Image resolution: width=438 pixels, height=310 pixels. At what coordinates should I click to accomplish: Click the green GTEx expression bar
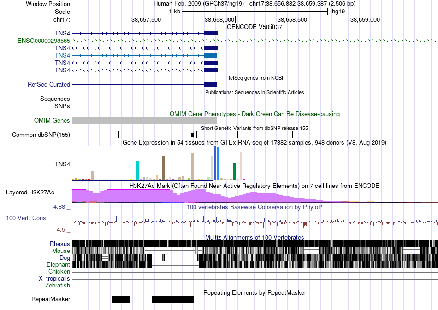click(234, 171)
